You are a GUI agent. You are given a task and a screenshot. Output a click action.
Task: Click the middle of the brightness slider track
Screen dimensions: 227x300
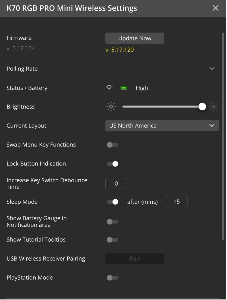162,107
